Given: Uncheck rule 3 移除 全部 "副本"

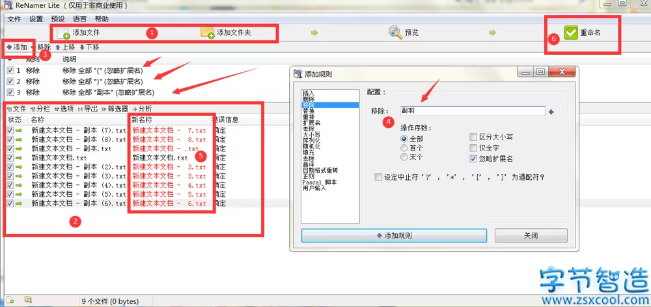Looking at the screenshot, I should click(x=10, y=92).
